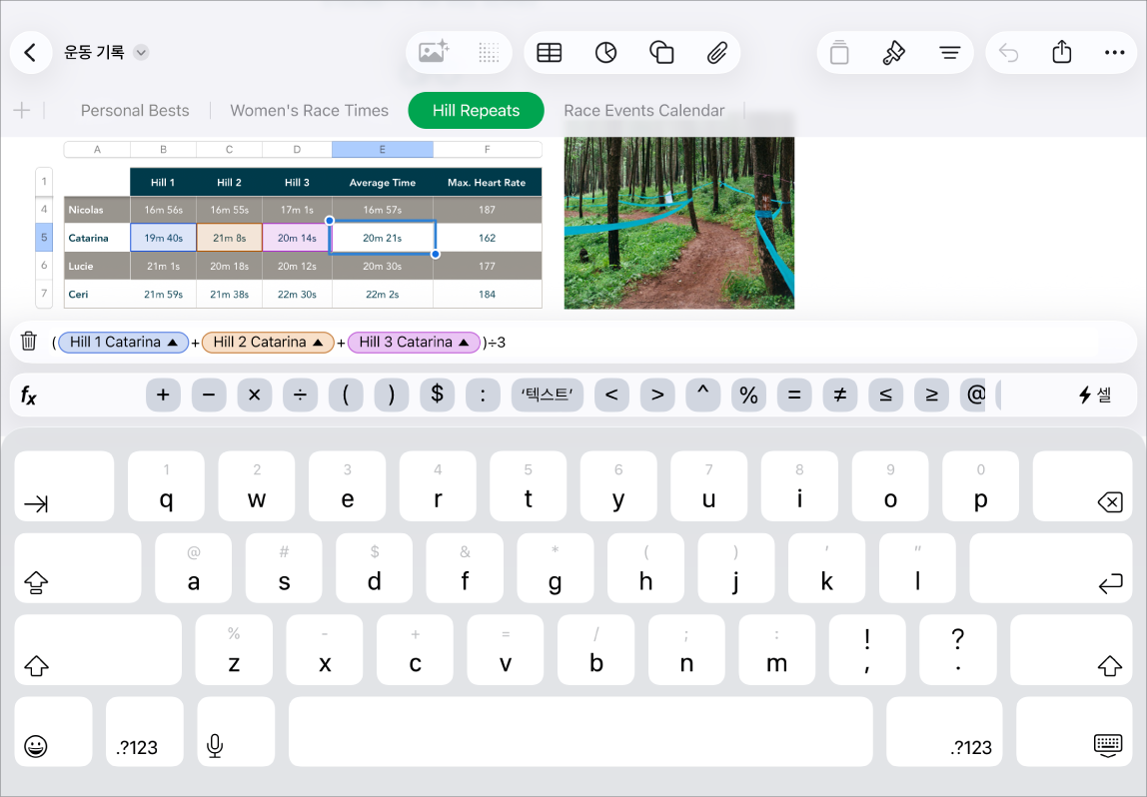Tap the back chevron button
This screenshot has width=1147, height=797.
coord(30,53)
